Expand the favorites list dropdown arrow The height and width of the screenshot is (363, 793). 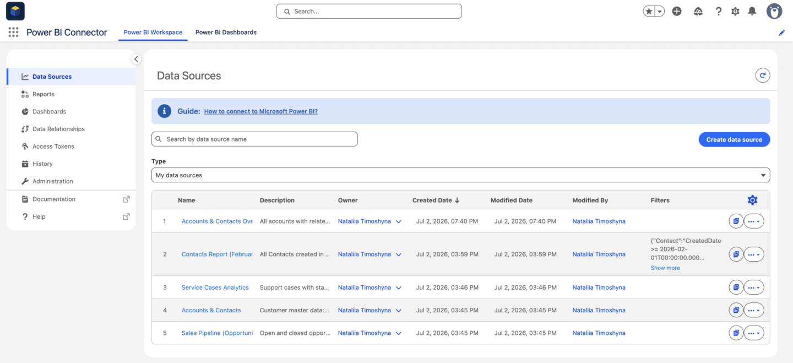(659, 11)
